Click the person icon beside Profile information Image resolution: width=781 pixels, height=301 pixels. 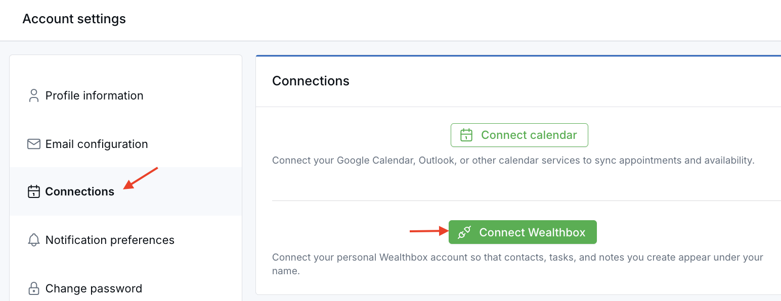click(x=33, y=95)
